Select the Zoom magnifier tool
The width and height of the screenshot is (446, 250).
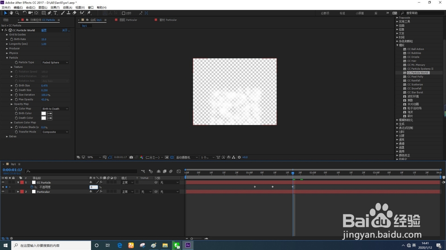pyautogui.click(x=17, y=13)
